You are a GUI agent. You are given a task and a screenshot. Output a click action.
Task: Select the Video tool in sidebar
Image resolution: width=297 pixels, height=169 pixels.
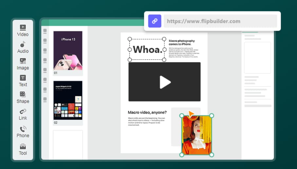[23, 30]
